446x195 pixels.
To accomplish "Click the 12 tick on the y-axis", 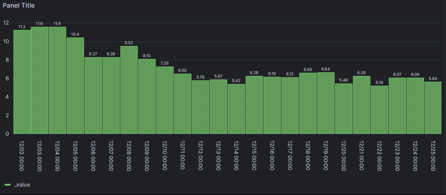I will 6,23.
